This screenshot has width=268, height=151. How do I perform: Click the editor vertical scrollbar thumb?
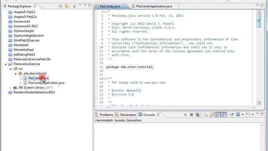[259, 21]
